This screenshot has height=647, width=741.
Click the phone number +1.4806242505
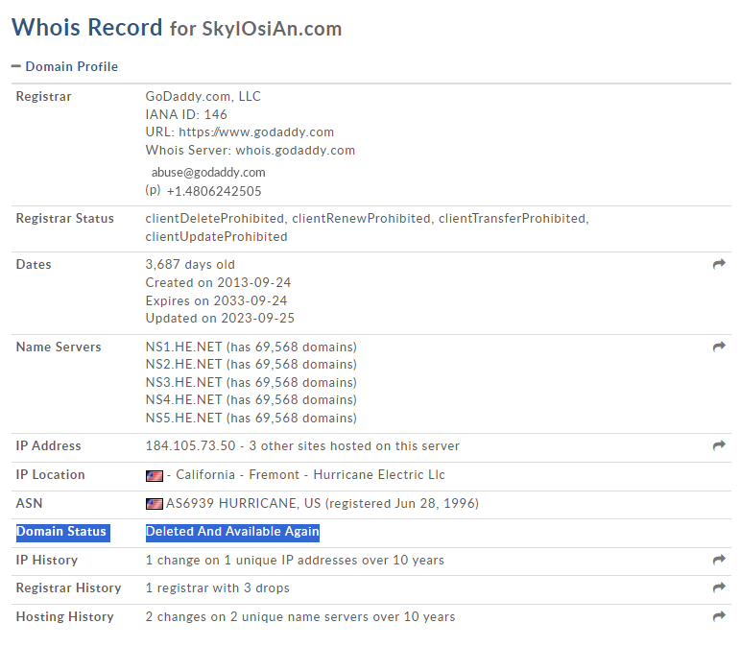coord(214,191)
